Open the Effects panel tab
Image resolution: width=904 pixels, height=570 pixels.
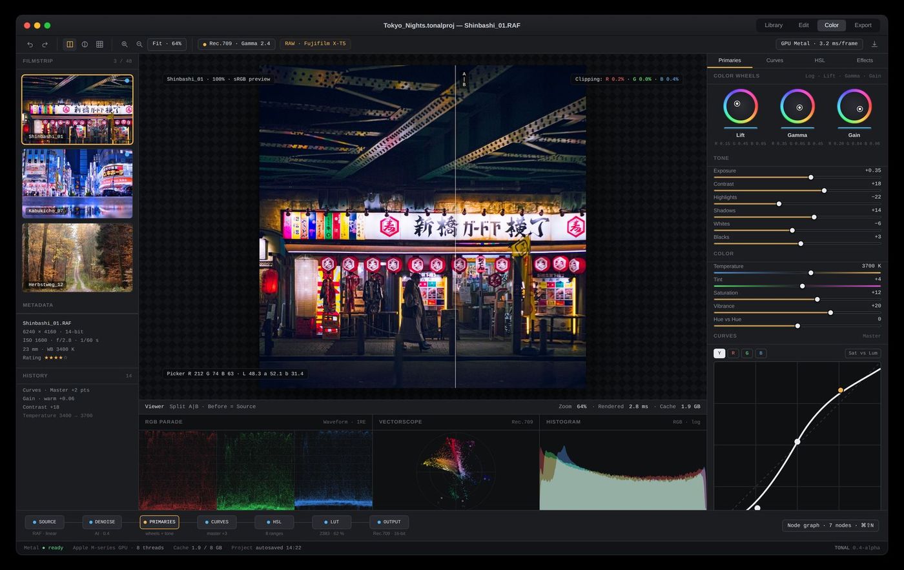(x=865, y=61)
